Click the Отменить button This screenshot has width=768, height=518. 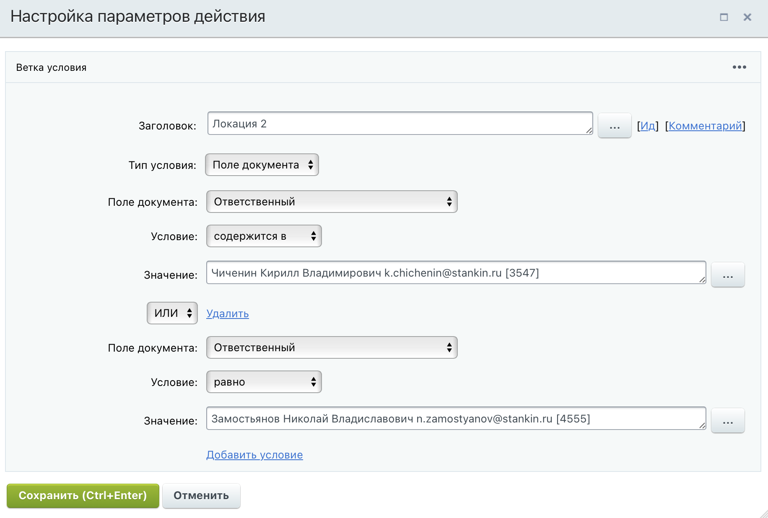click(201, 496)
